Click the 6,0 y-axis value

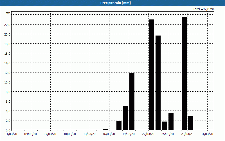tap(8, 102)
